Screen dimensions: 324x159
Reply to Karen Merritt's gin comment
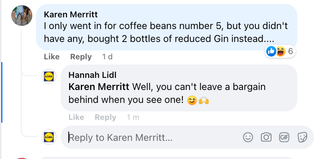pos(81,56)
